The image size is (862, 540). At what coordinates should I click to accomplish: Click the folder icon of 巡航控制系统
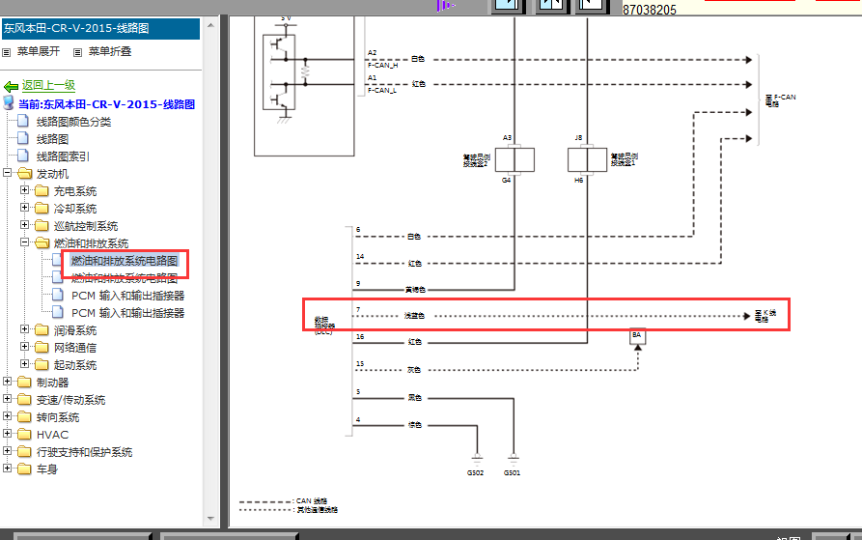tap(42, 226)
